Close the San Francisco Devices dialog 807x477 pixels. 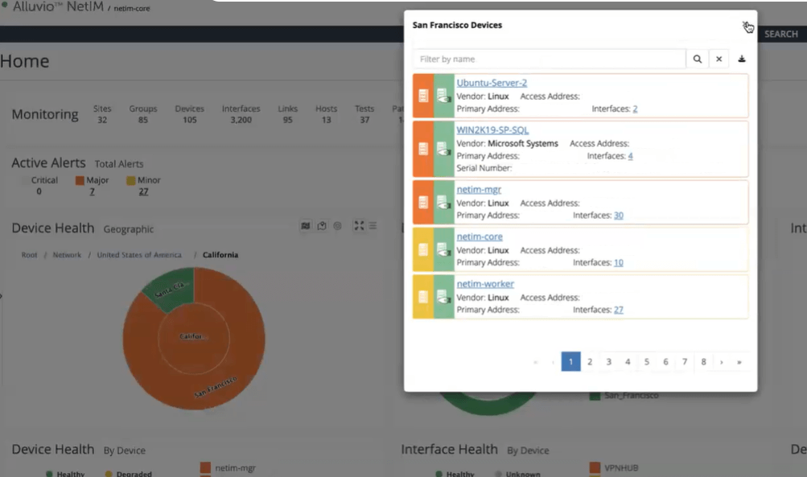coord(746,25)
